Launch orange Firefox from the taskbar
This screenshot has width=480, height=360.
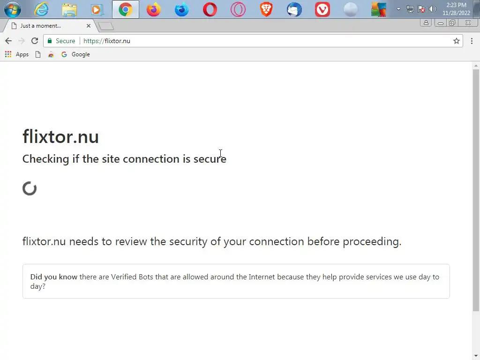click(154, 9)
